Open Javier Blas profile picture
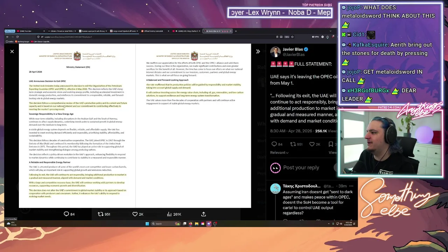Image resolution: width=448 pixels, height=252 pixels. point(275,52)
